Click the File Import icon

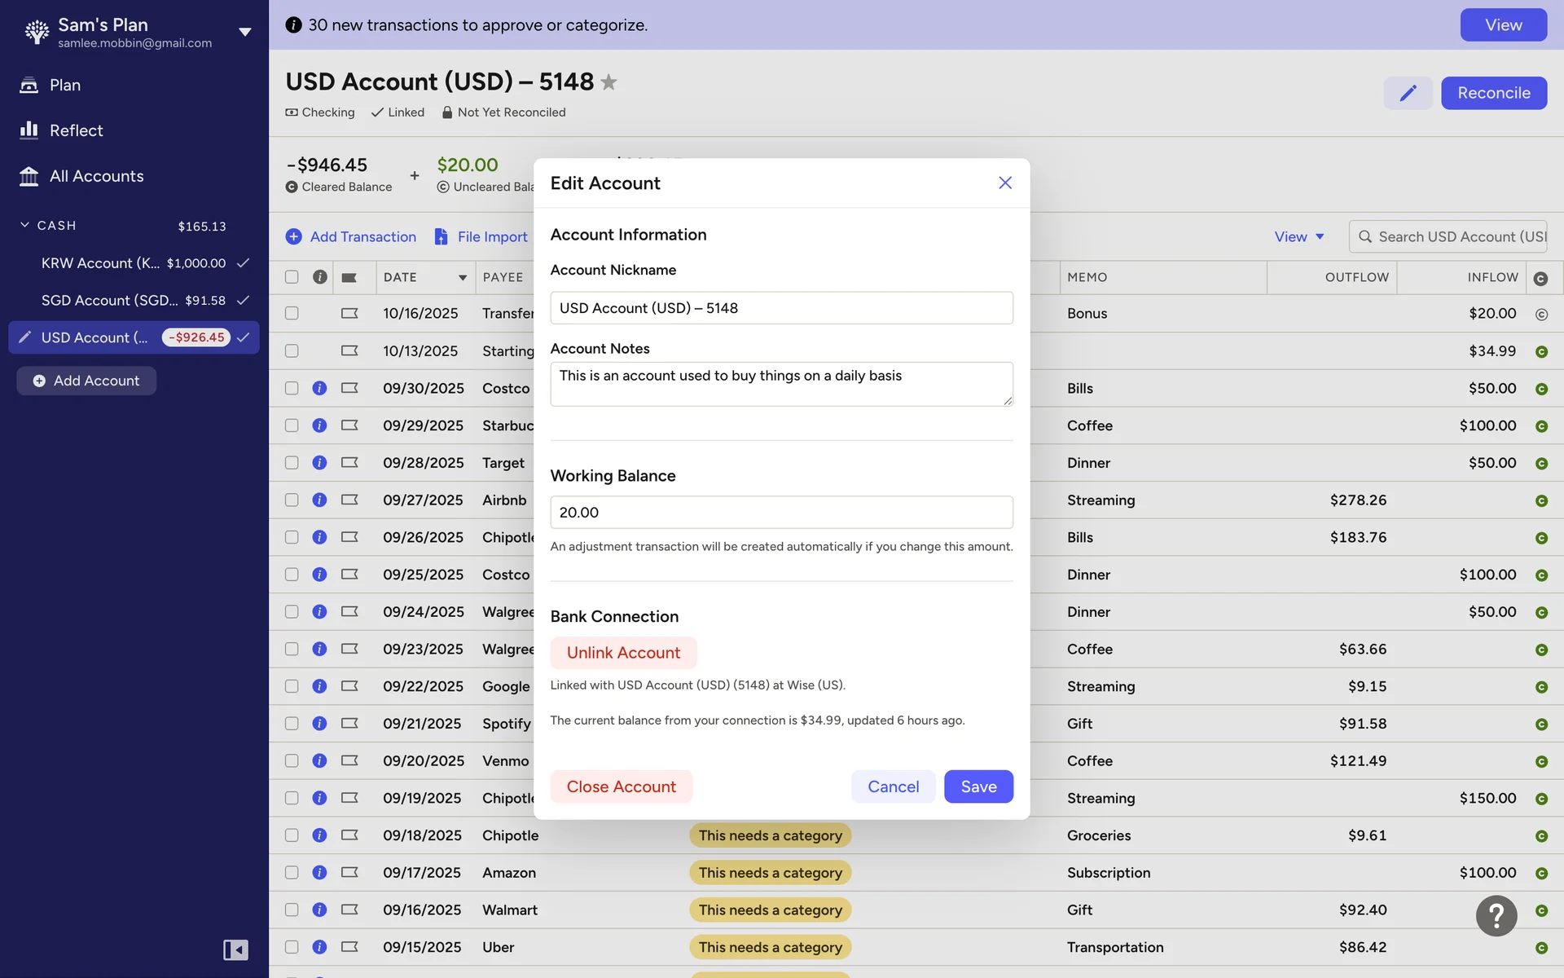[x=441, y=236]
